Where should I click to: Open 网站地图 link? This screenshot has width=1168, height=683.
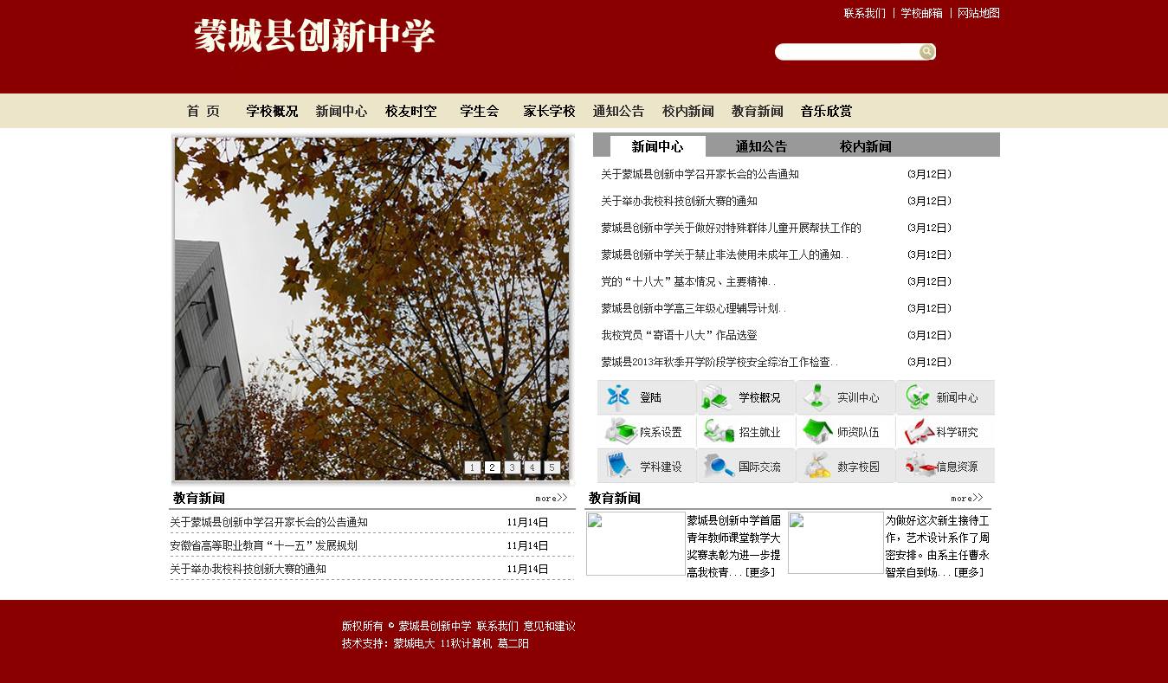pos(978,13)
